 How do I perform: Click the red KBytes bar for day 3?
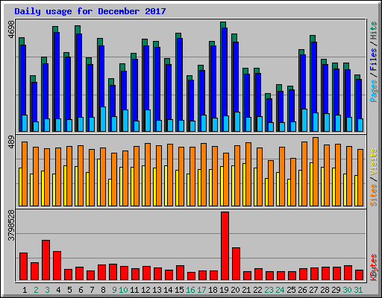46,260
